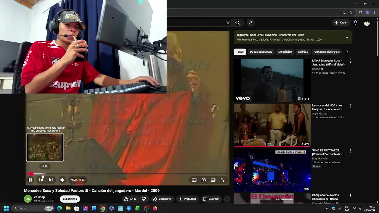Click the taskbar Buscar search box
This screenshot has width=379, height=213.
click(33, 208)
